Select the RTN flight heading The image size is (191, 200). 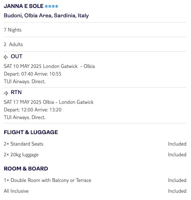pyautogui.click(x=16, y=92)
